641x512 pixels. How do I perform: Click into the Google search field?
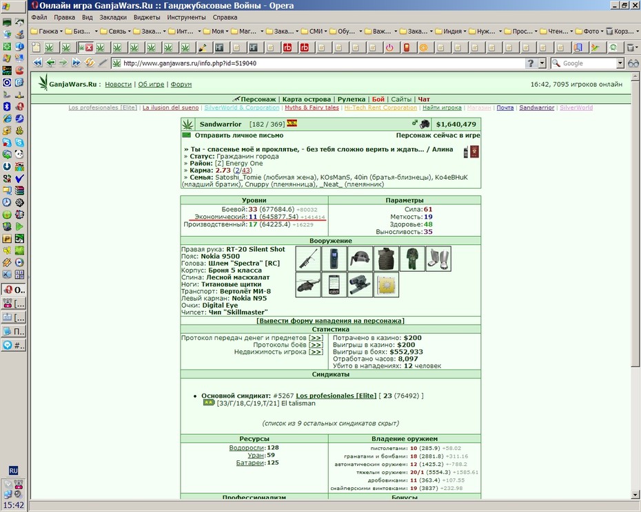click(588, 63)
